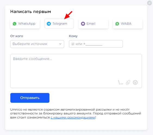The height and width of the screenshot is (135, 153).
Task: Open the emoji picker smiley icon
Action: point(135,82)
